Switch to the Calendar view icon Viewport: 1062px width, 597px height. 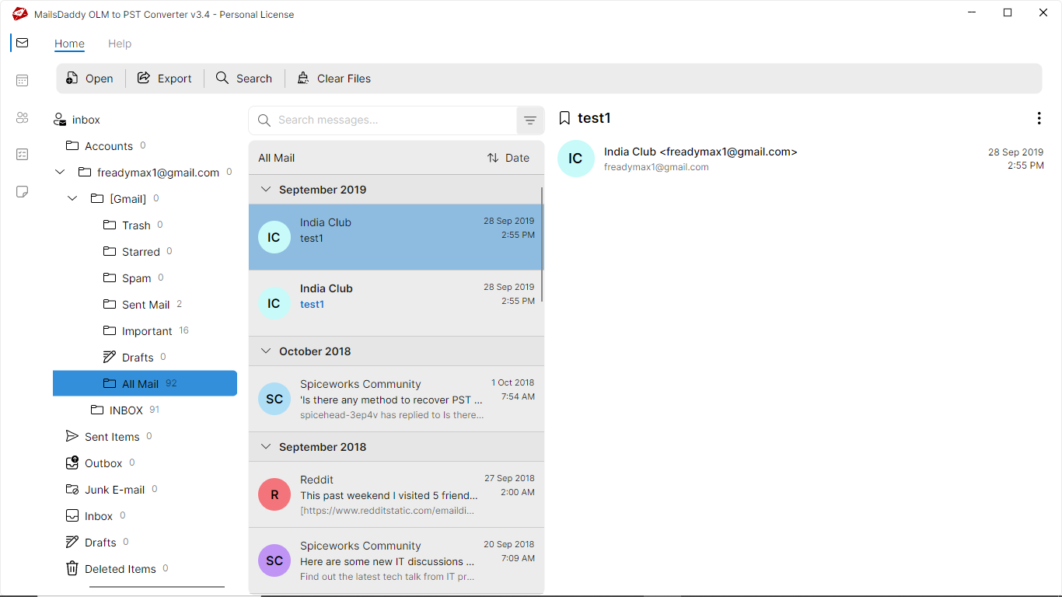(22, 80)
